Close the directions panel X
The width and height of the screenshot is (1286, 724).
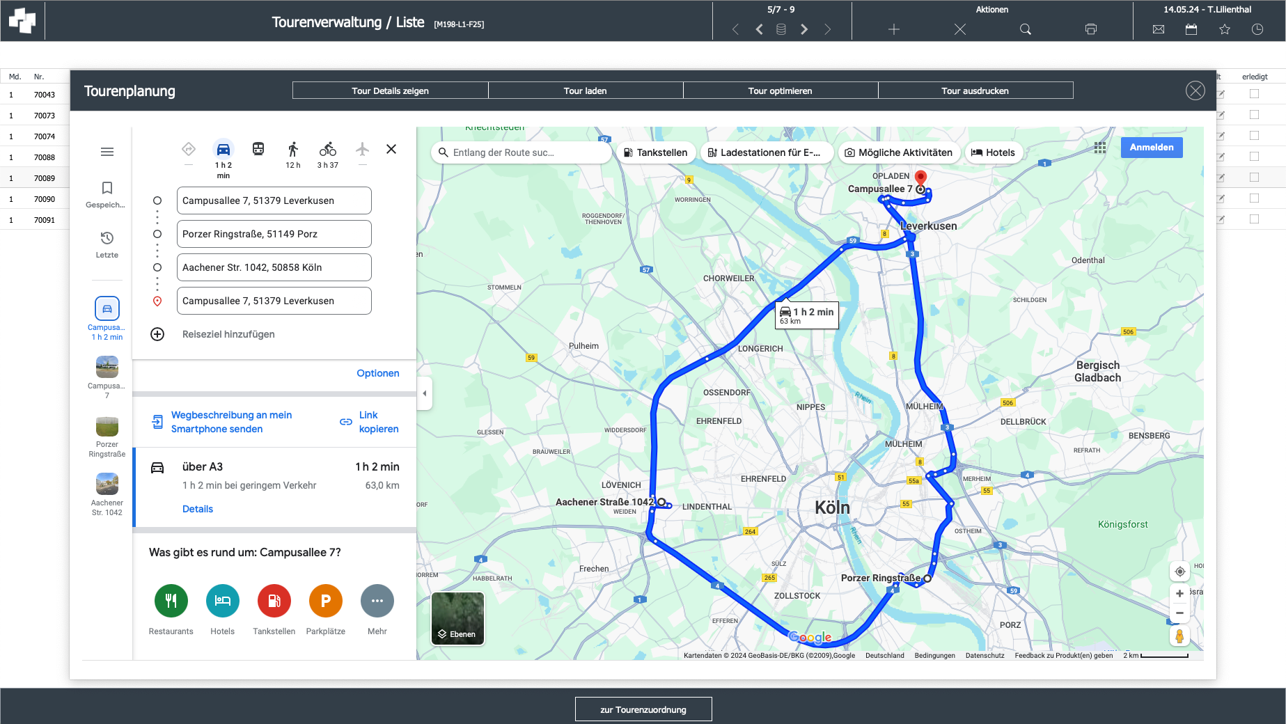click(x=391, y=149)
